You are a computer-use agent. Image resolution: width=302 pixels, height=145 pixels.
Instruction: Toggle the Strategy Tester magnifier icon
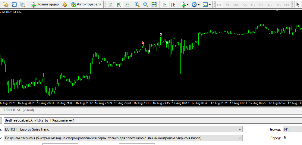click(23, 5)
